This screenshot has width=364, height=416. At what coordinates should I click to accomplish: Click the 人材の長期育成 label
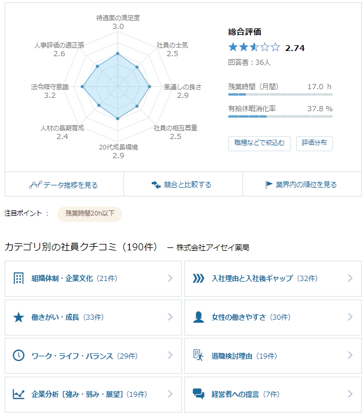[x=62, y=128]
